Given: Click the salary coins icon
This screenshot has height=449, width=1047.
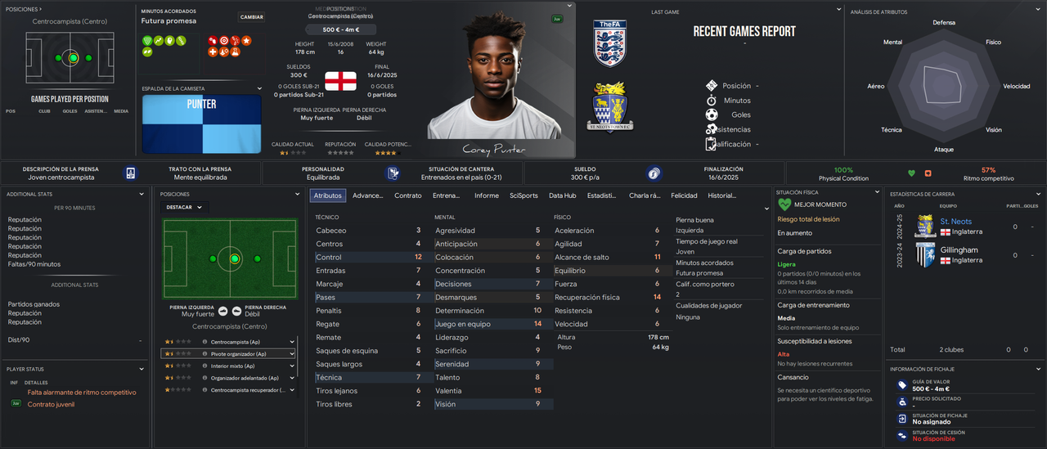Looking at the screenshot, I should [x=654, y=173].
